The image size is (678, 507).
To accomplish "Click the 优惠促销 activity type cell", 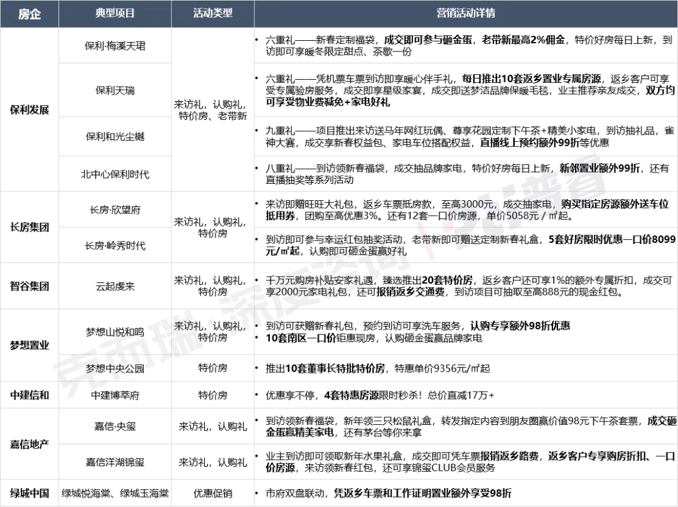I will coord(213,493).
